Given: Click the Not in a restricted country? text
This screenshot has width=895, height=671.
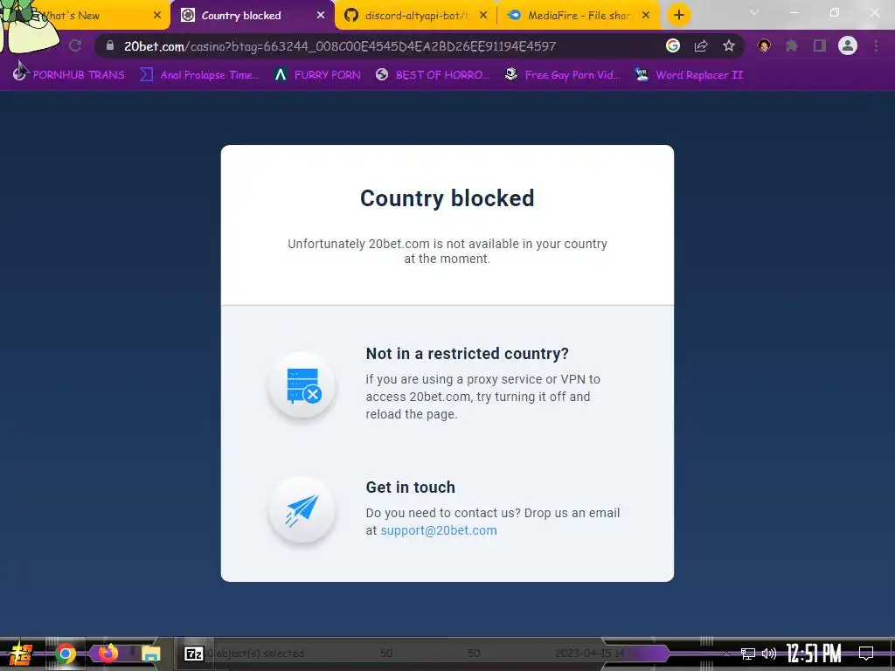Looking at the screenshot, I should tap(467, 354).
